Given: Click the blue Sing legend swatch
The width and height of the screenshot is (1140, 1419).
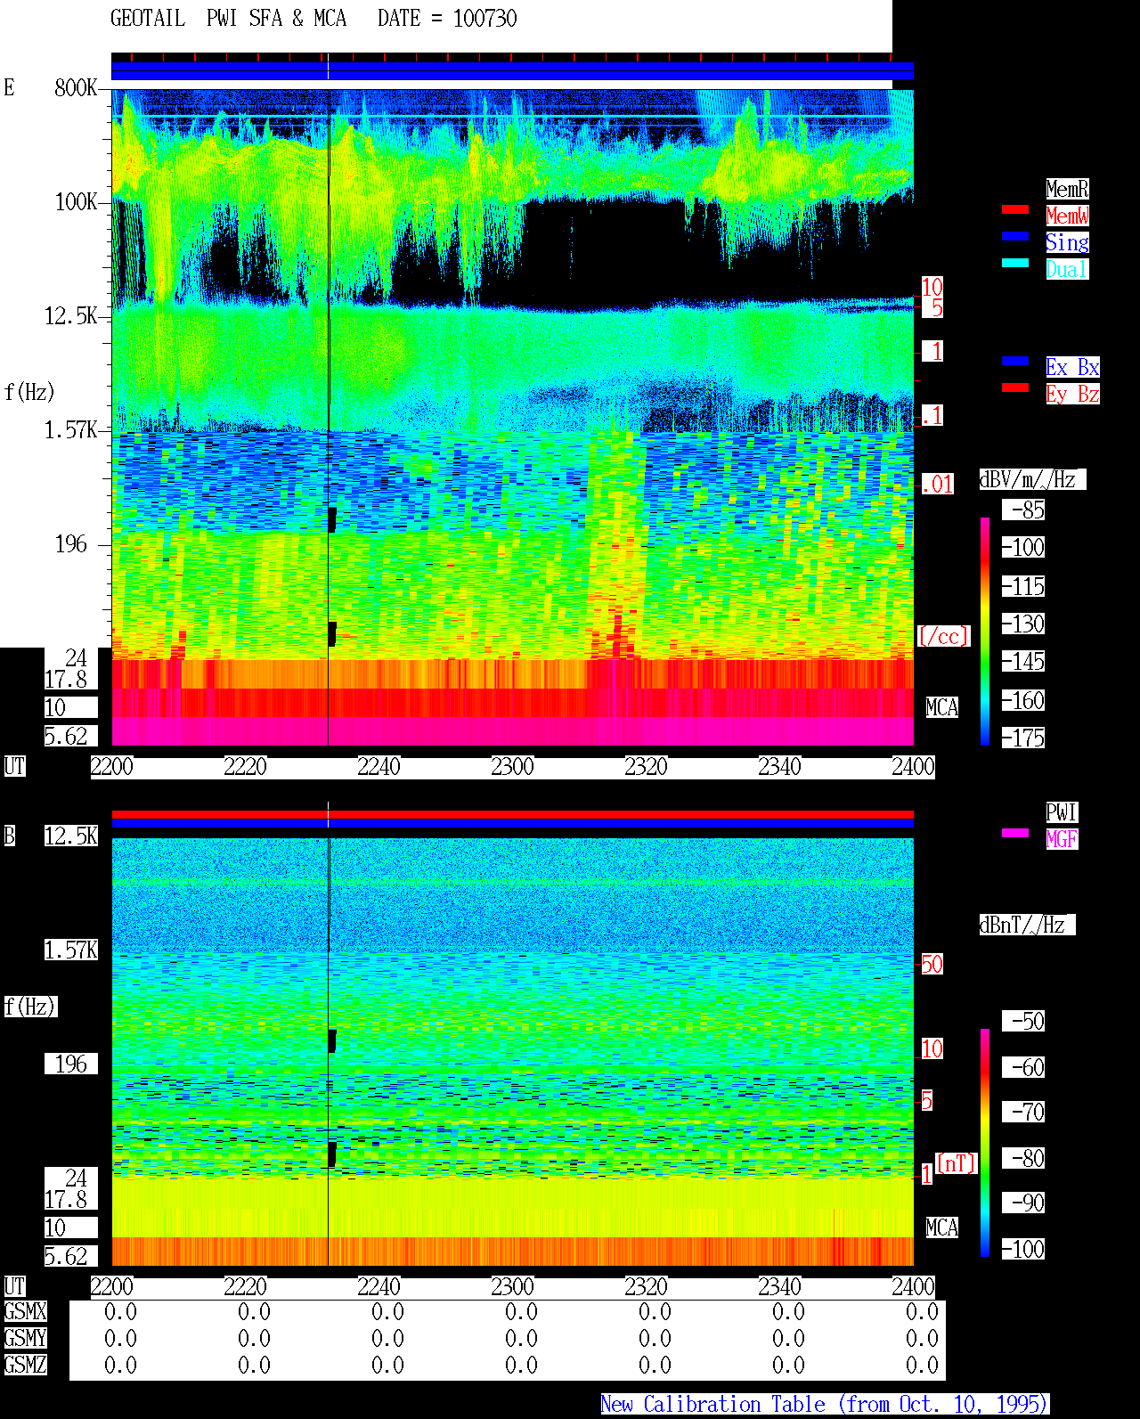Looking at the screenshot, I should tap(1015, 236).
